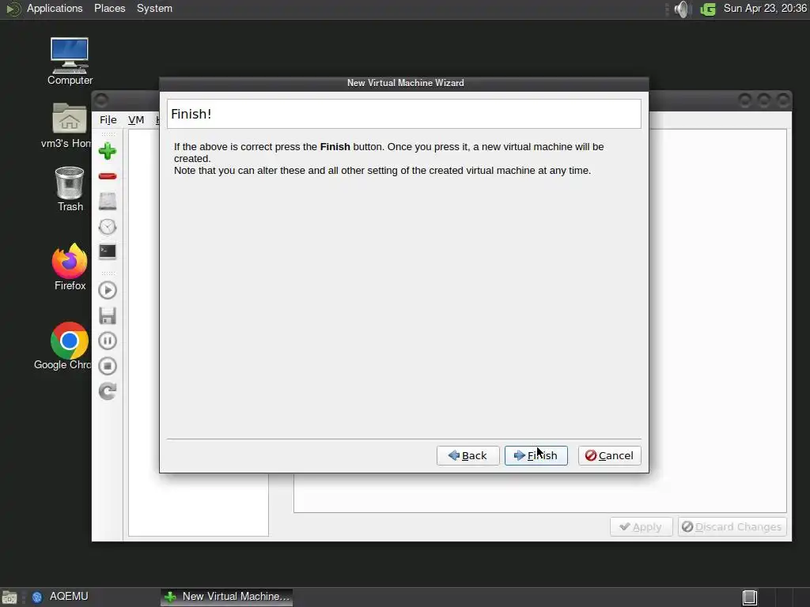Image resolution: width=810 pixels, height=607 pixels.
Task: Click the Apply button in AQEMU window
Action: pos(641,526)
